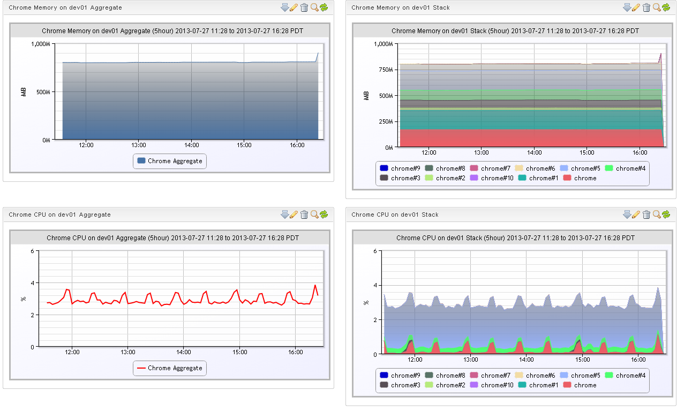Click CPU Stack chart title with (5hour) range
Viewport: 692px width, 413px height.
[515, 238]
